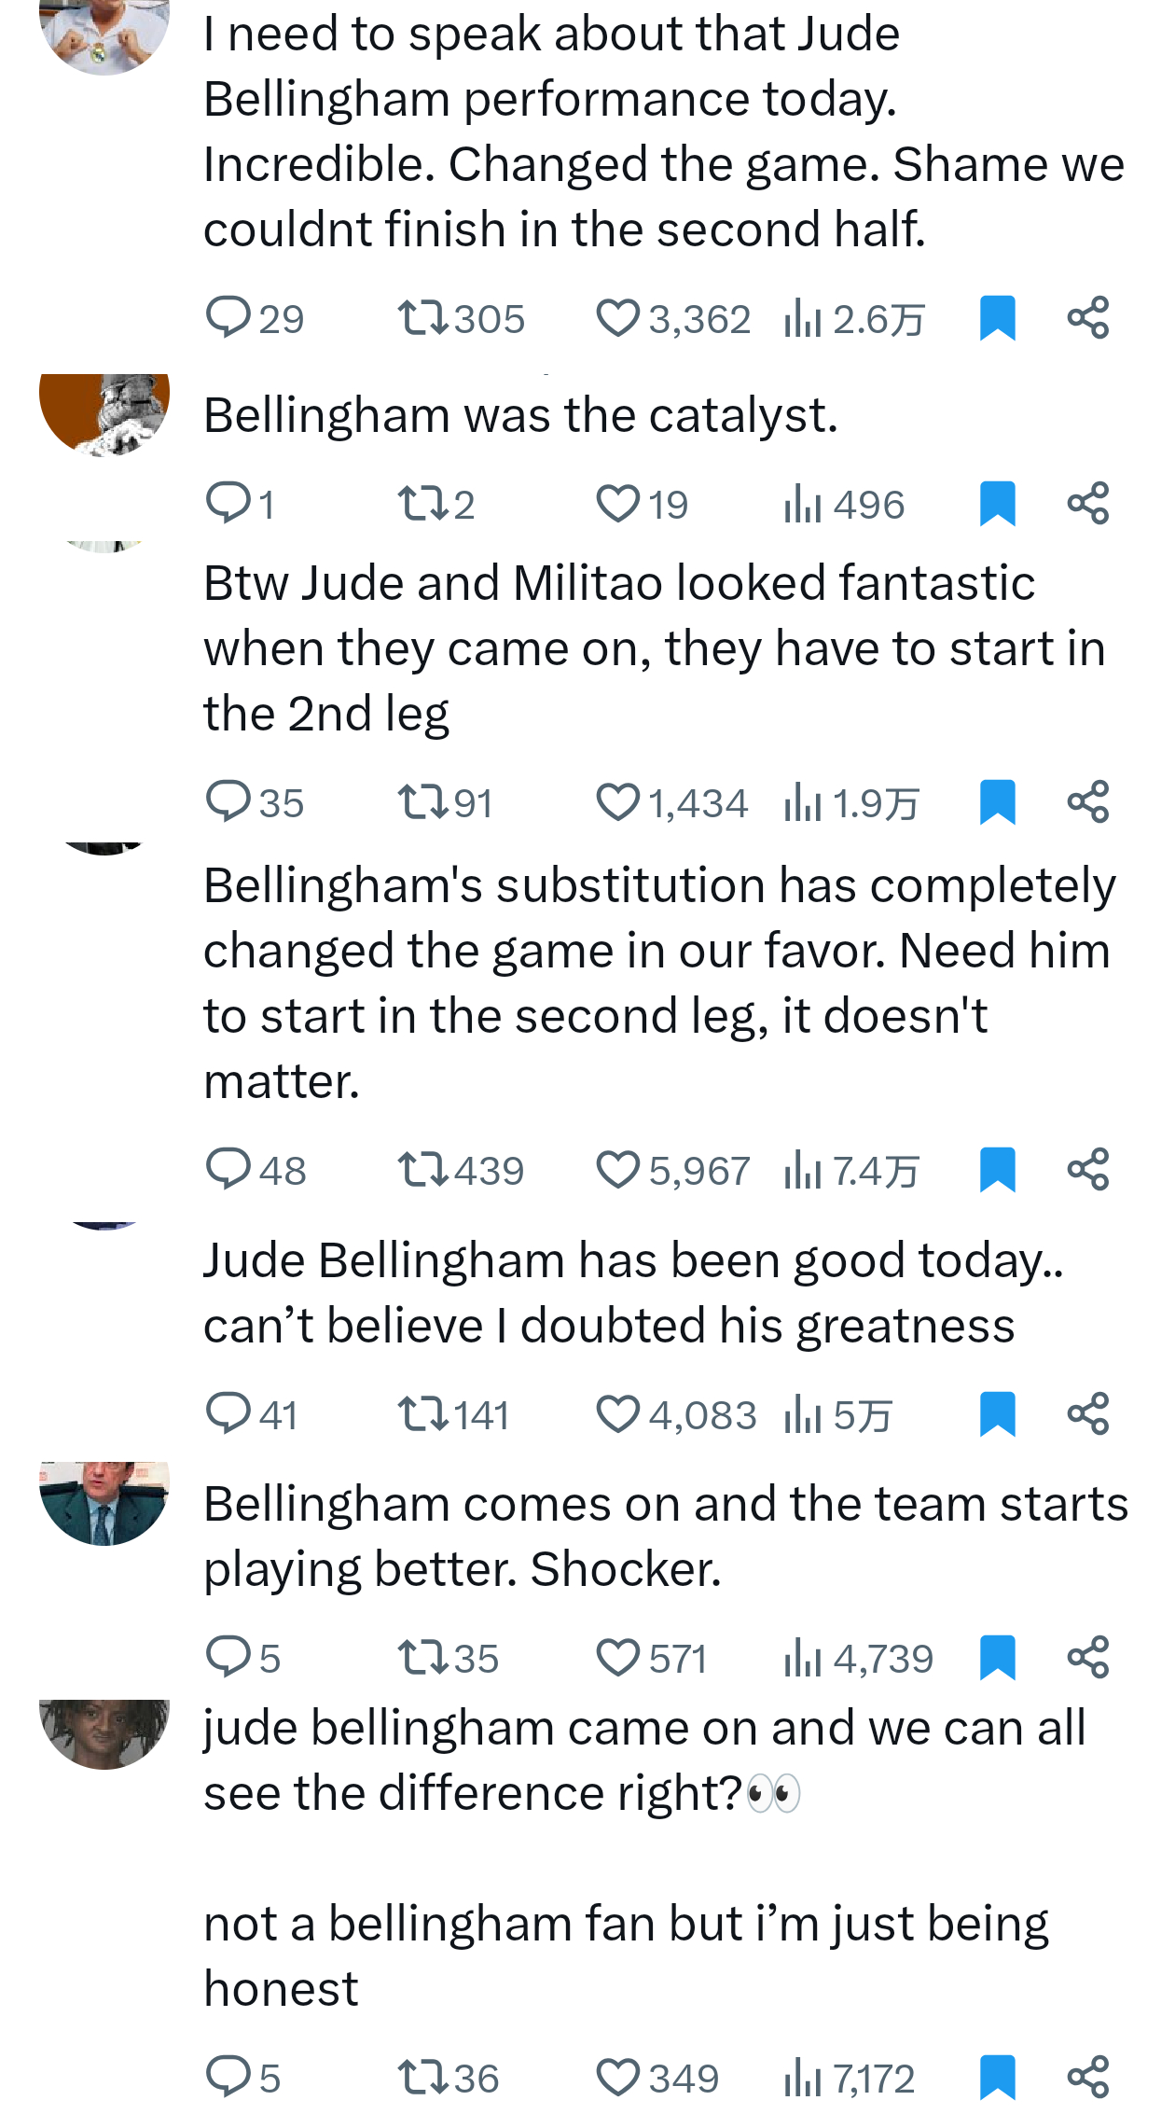Share the "not a bellingham fan" tweet
The height and width of the screenshot is (2128, 1175).
point(1087,2078)
